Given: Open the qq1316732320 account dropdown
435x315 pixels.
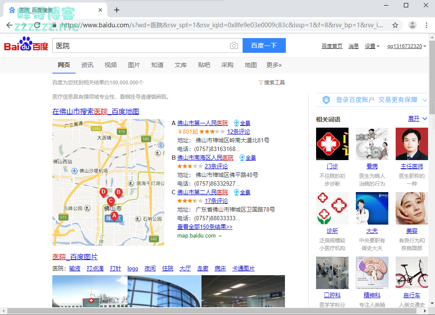Looking at the screenshot, I should pos(407,46).
